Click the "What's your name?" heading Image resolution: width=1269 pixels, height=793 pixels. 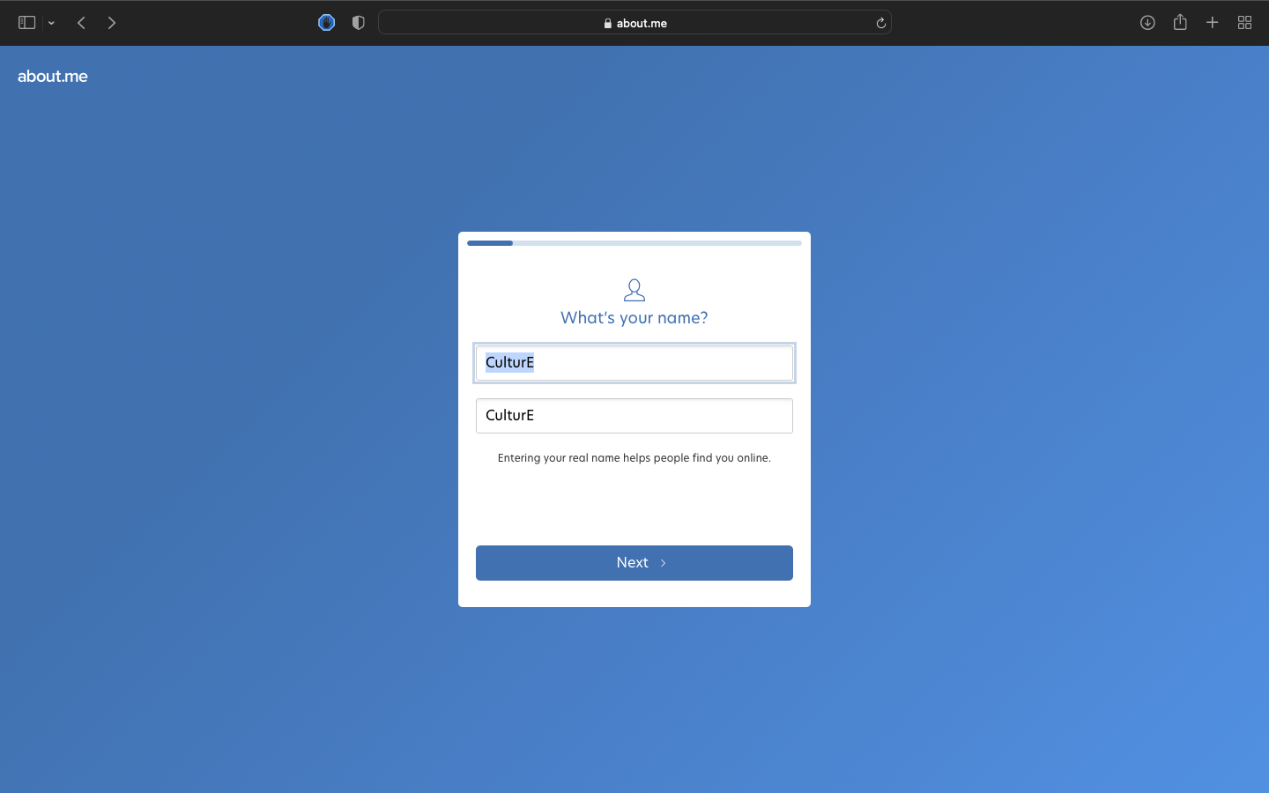point(634,318)
